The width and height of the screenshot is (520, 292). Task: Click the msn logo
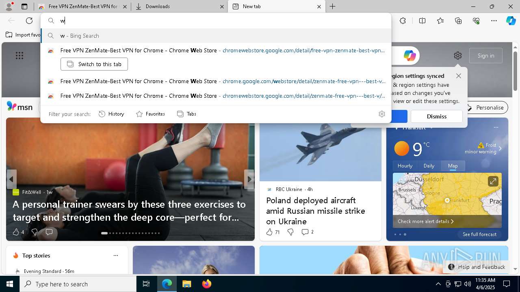pos(19,107)
